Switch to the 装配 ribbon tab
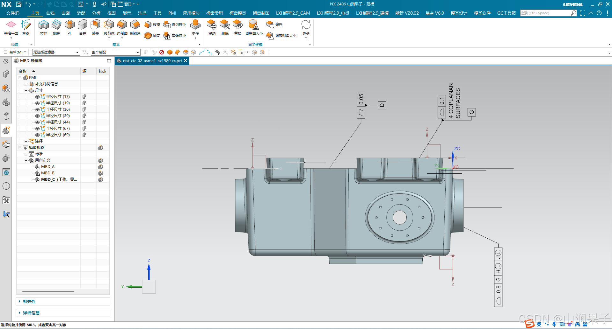 click(x=81, y=13)
